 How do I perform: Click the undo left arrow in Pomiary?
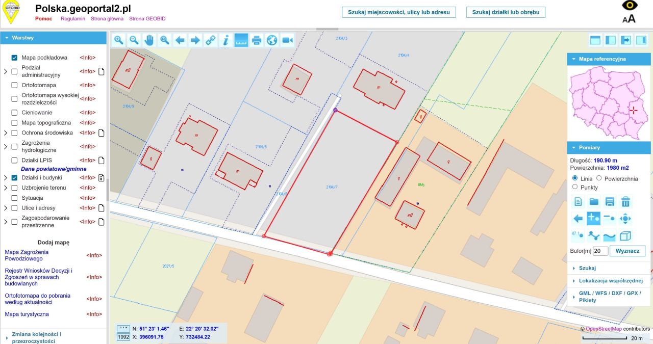(x=578, y=219)
